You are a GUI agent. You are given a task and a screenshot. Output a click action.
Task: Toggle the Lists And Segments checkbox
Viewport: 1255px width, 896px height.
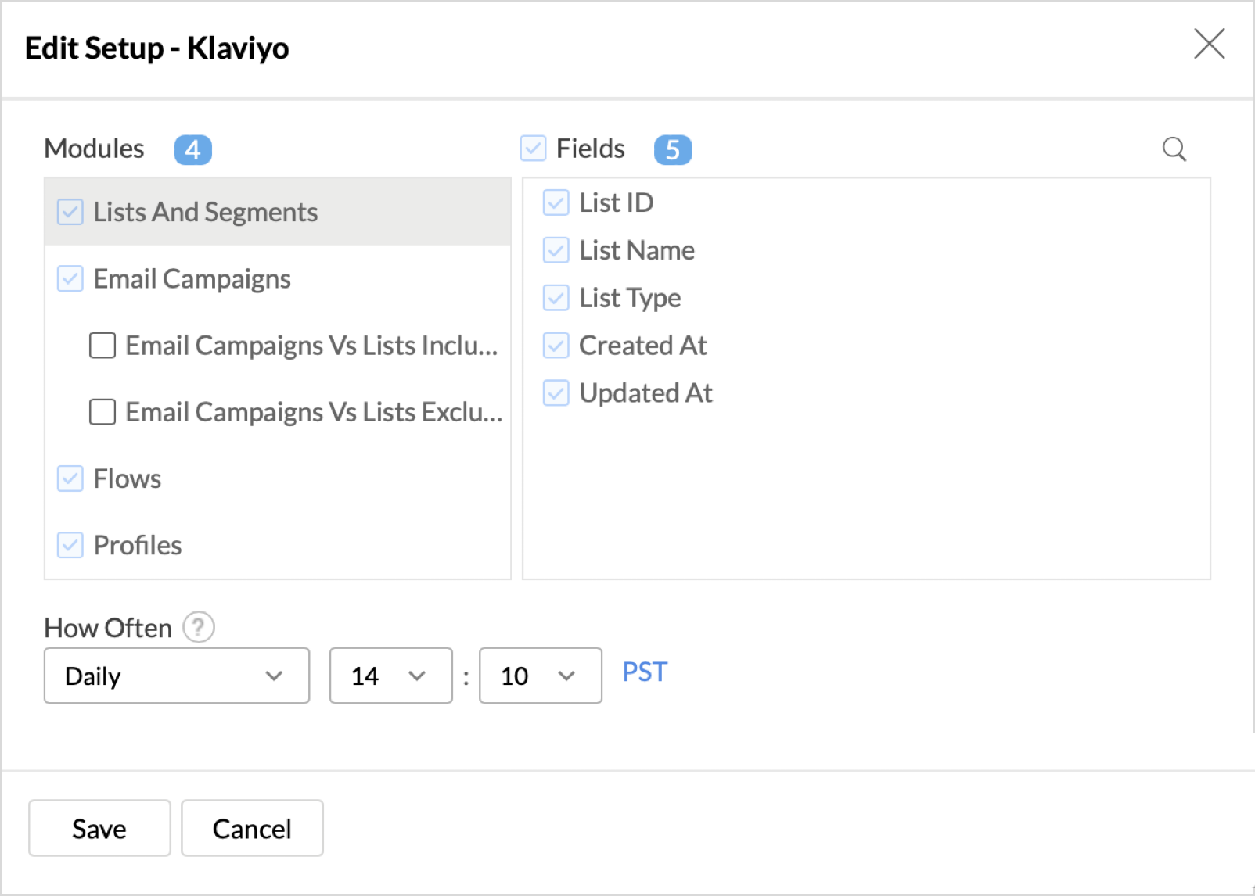pyautogui.click(x=70, y=212)
